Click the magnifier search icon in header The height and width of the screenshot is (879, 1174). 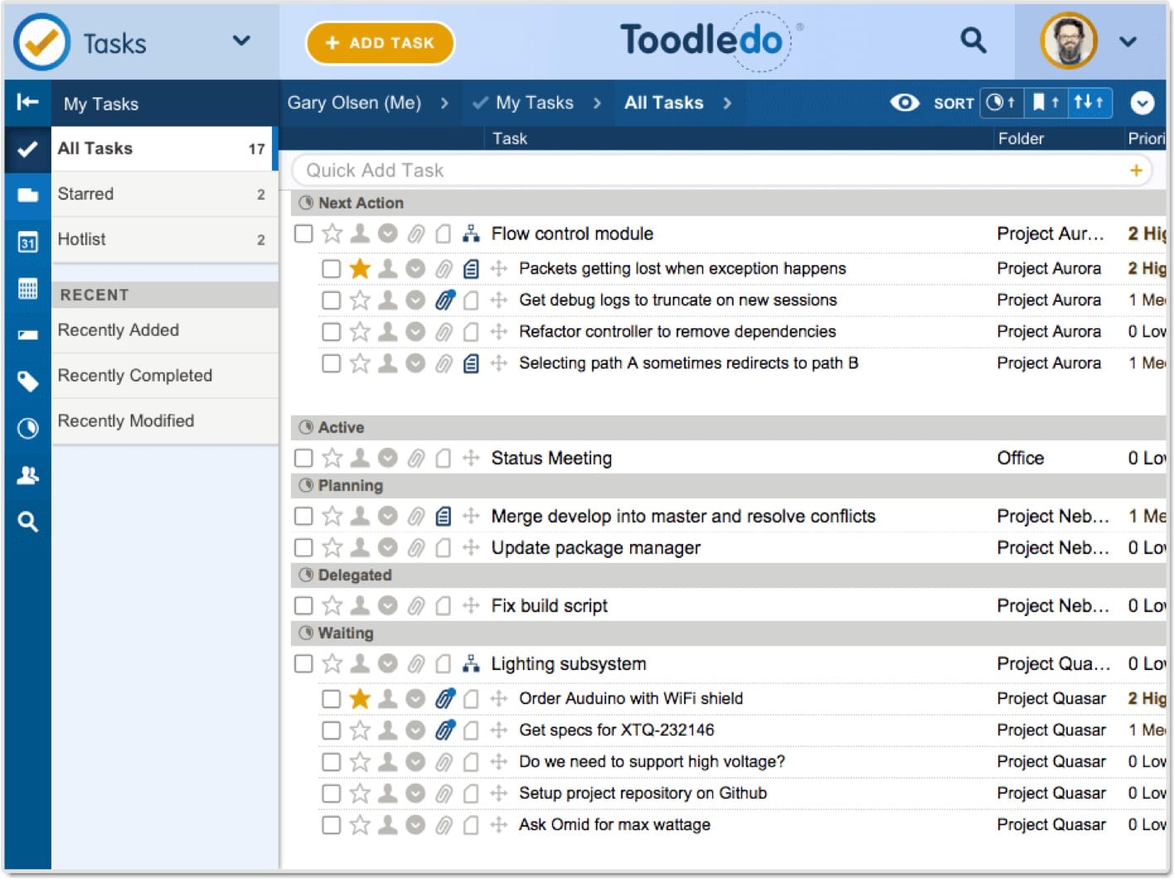(x=973, y=40)
